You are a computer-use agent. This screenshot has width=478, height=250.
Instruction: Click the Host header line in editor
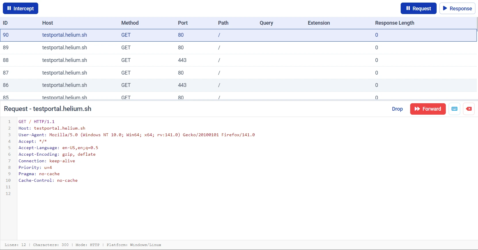point(52,128)
